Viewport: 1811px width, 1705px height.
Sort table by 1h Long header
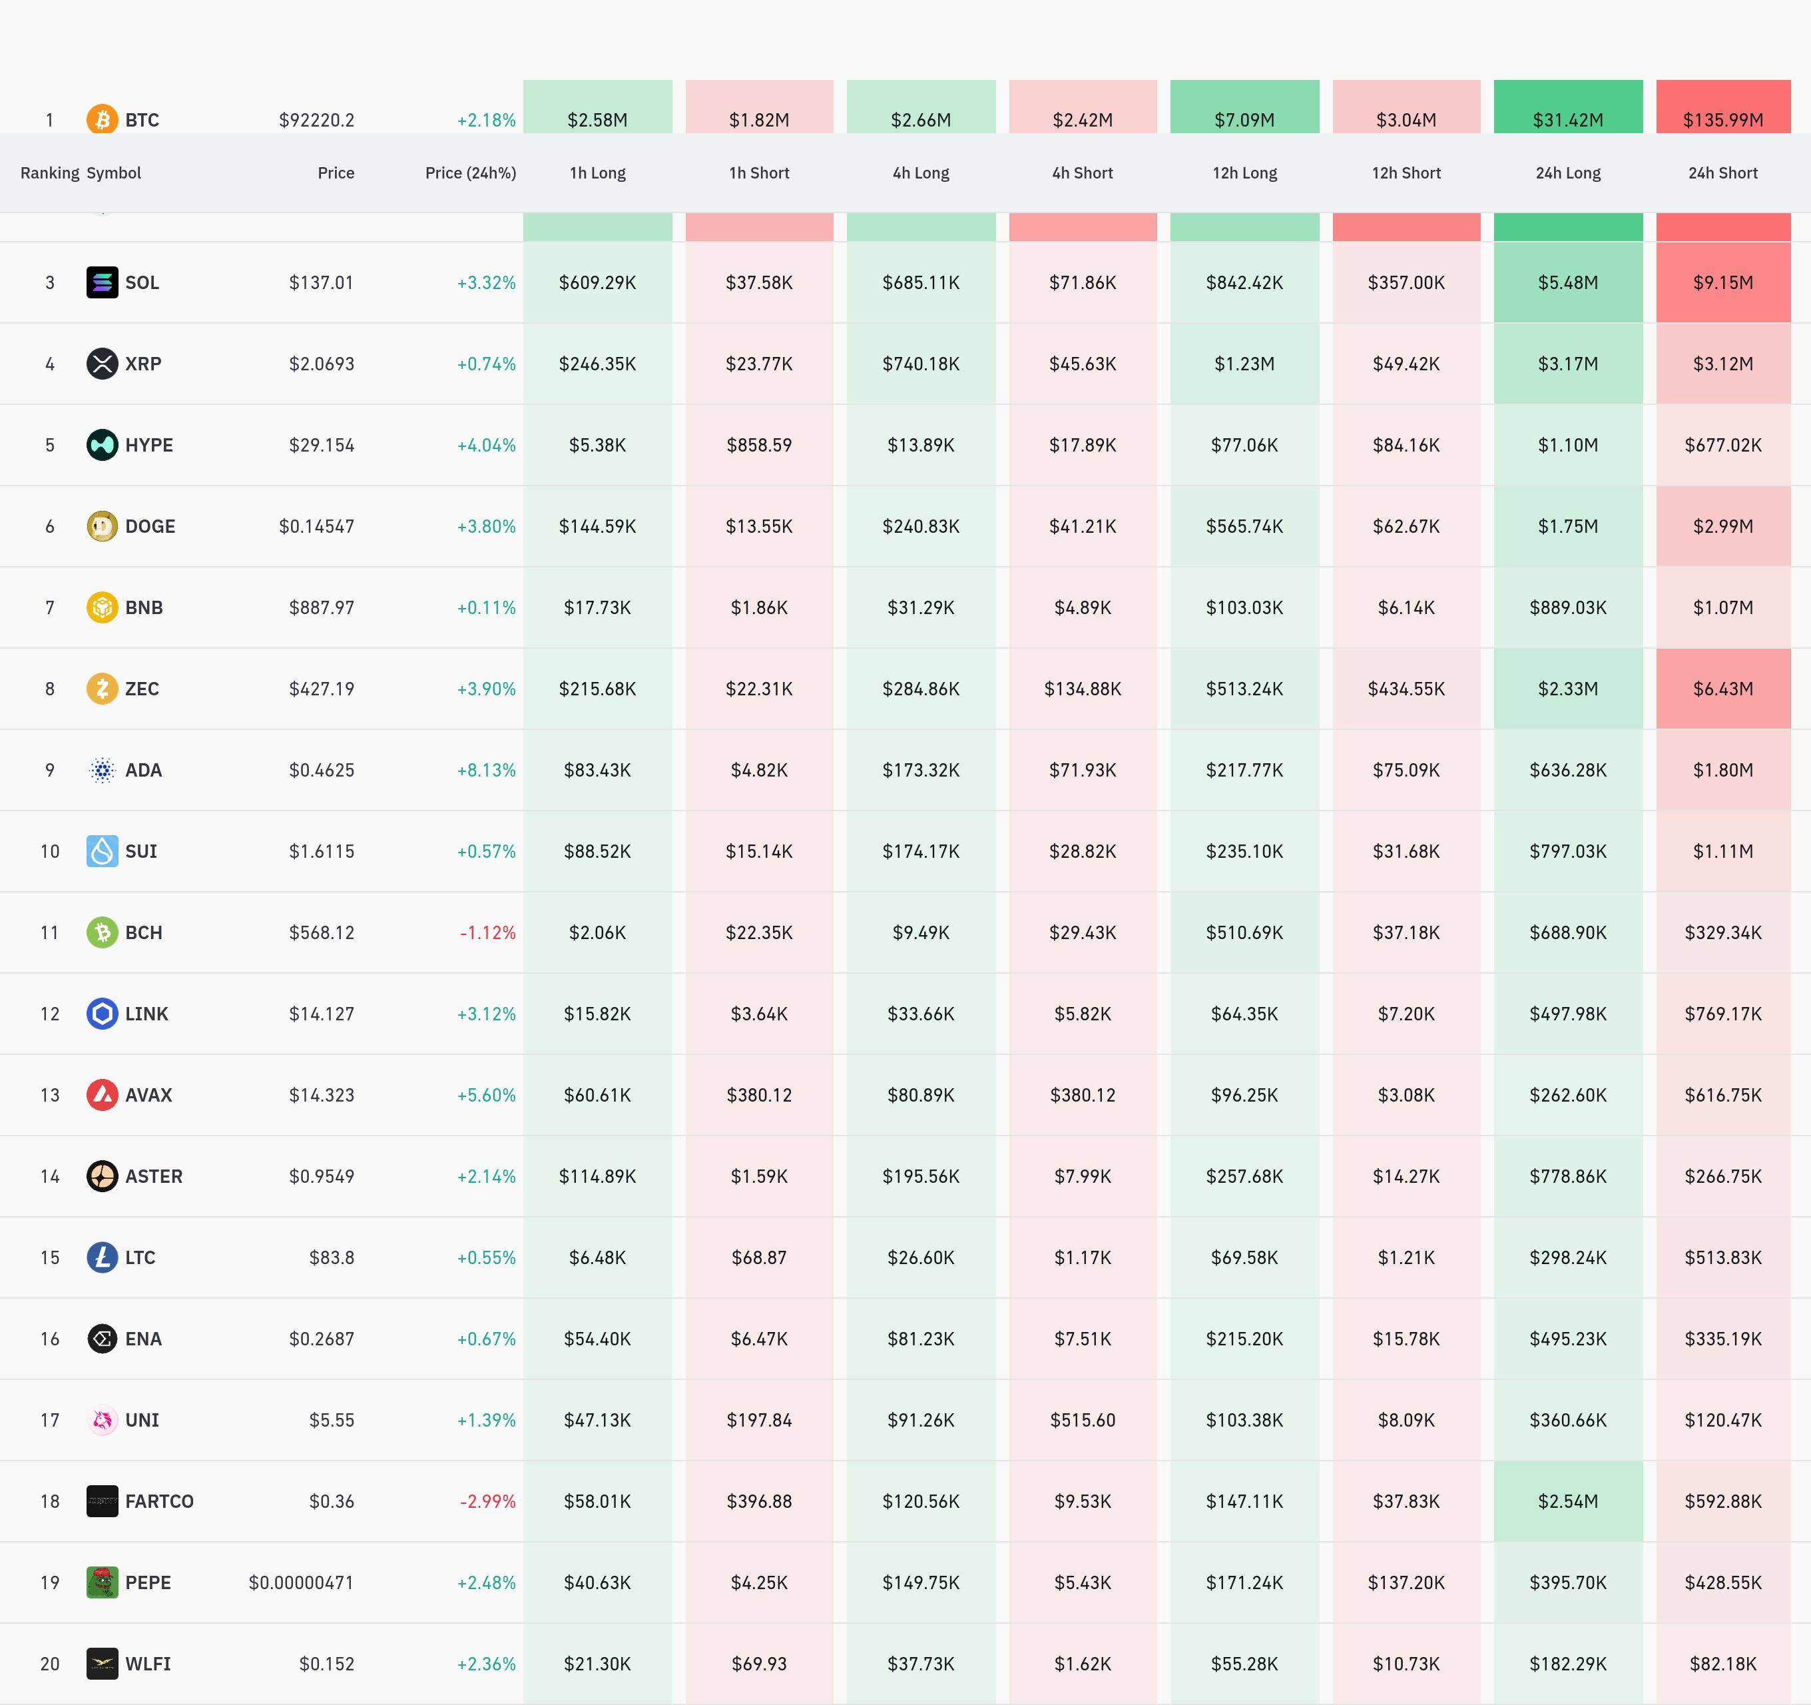pyautogui.click(x=597, y=173)
